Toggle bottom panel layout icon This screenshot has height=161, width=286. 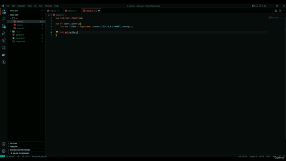[x=257, y=6]
